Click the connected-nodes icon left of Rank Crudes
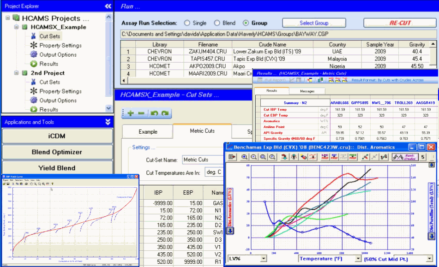 (384, 157)
